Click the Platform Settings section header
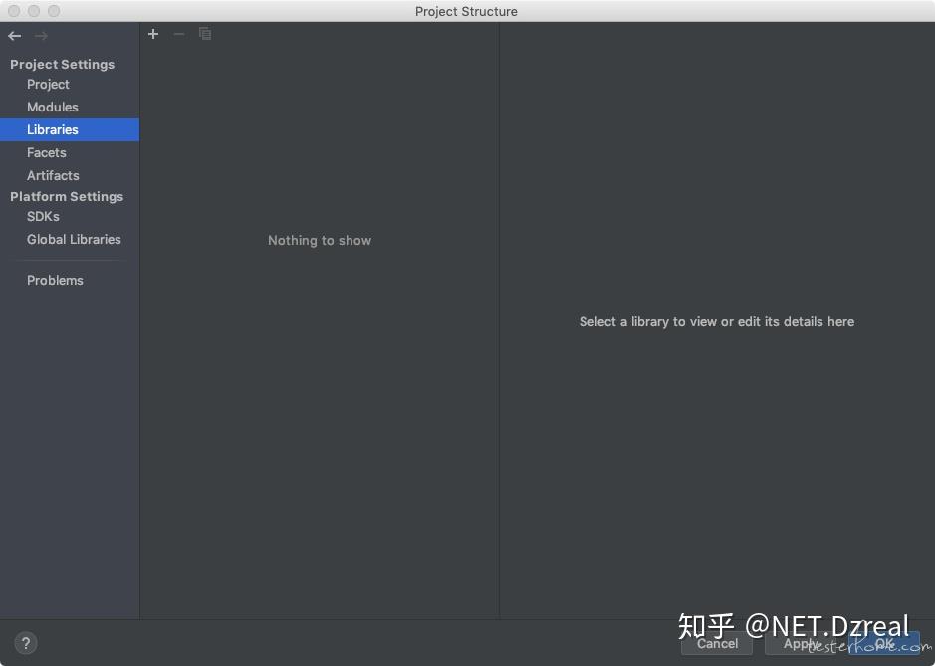This screenshot has height=666, width=935. 66,196
